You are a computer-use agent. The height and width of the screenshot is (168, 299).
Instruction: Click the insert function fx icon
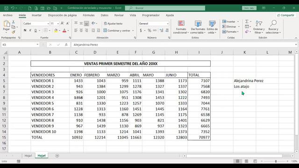click(x=66, y=45)
